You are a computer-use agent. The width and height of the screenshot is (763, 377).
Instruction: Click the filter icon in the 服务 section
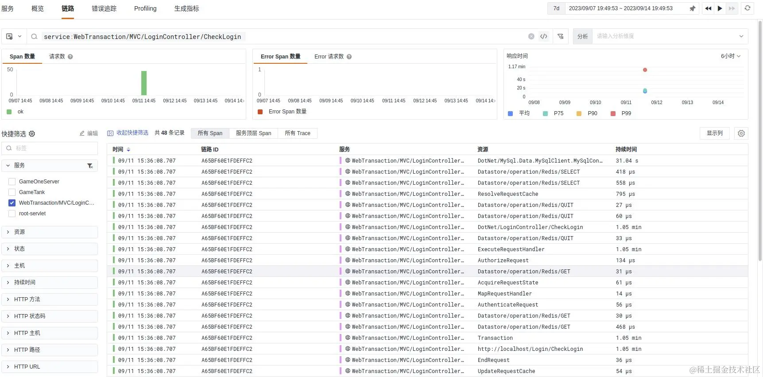click(x=90, y=166)
